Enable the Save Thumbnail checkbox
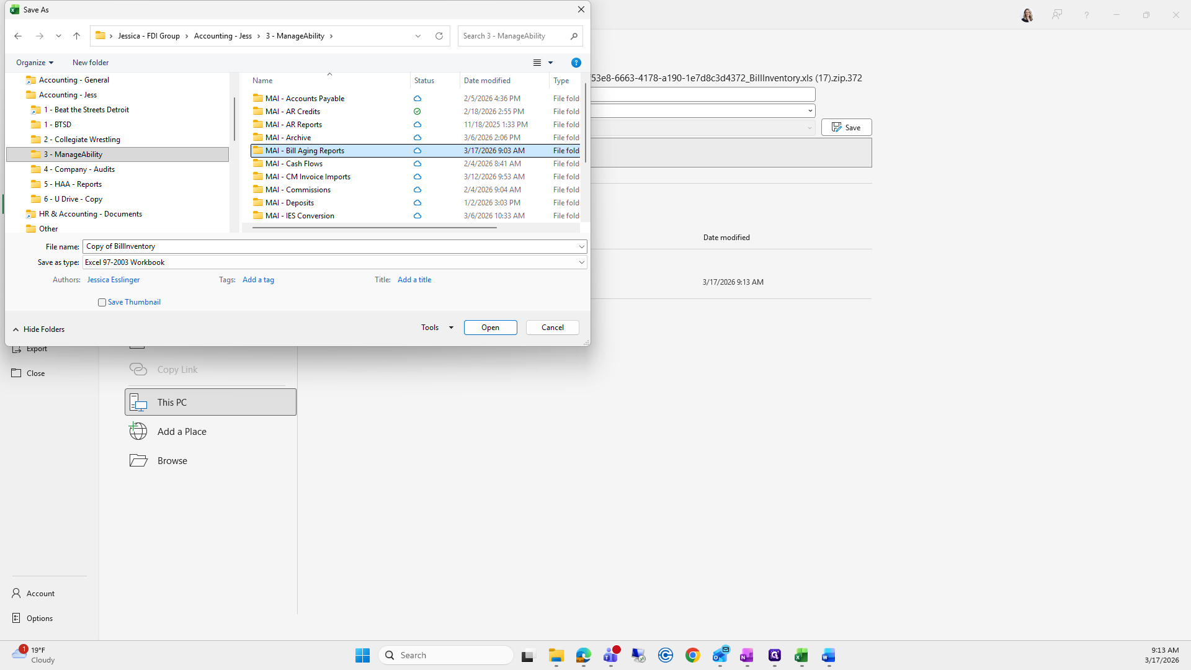Screen dimensions: 1191x670 pyautogui.click(x=102, y=302)
